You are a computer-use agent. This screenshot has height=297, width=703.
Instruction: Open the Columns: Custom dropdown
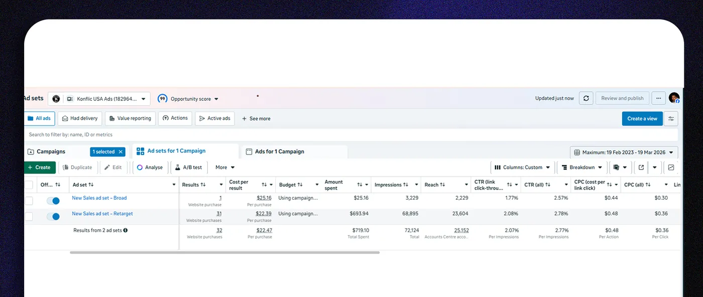522,167
